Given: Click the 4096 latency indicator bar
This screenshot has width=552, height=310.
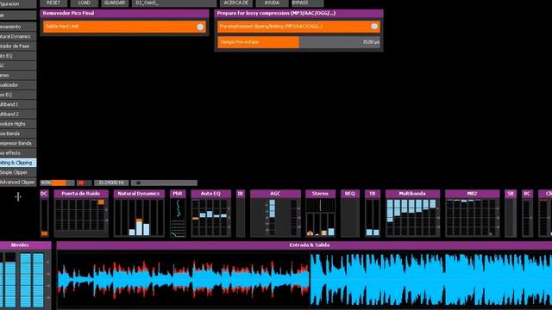Looking at the screenshot, I should (57, 183).
